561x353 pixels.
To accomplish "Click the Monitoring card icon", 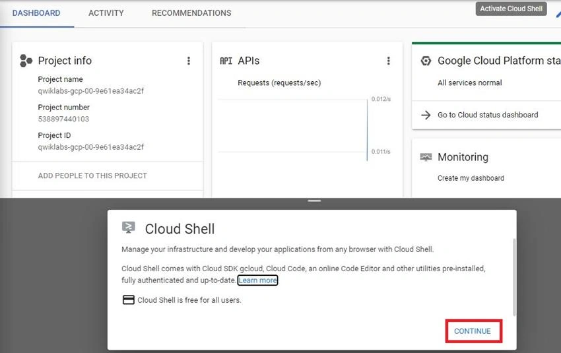I will (426, 157).
